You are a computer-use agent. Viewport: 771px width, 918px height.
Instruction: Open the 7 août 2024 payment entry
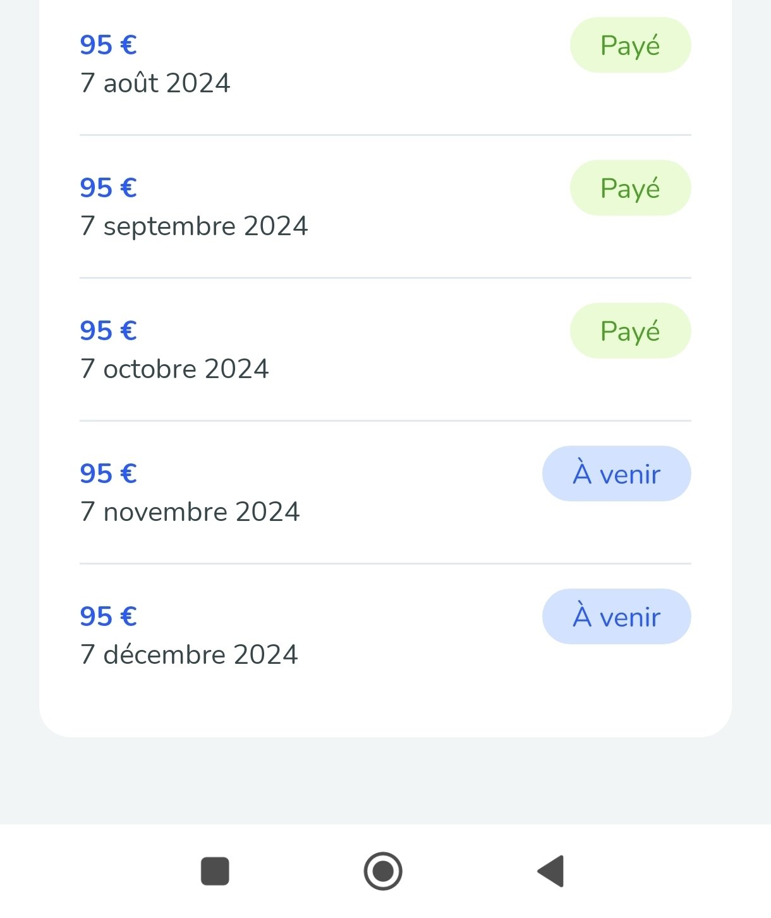(385, 63)
